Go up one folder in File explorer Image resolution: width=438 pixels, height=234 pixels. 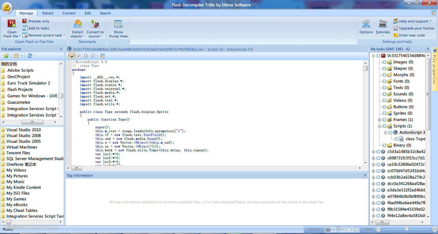point(6,56)
